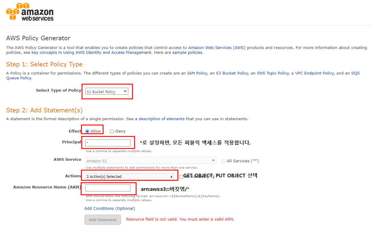Screen dimensions: 372x229
Task: Open the Add Conditions (Optional) link
Action: (110, 208)
